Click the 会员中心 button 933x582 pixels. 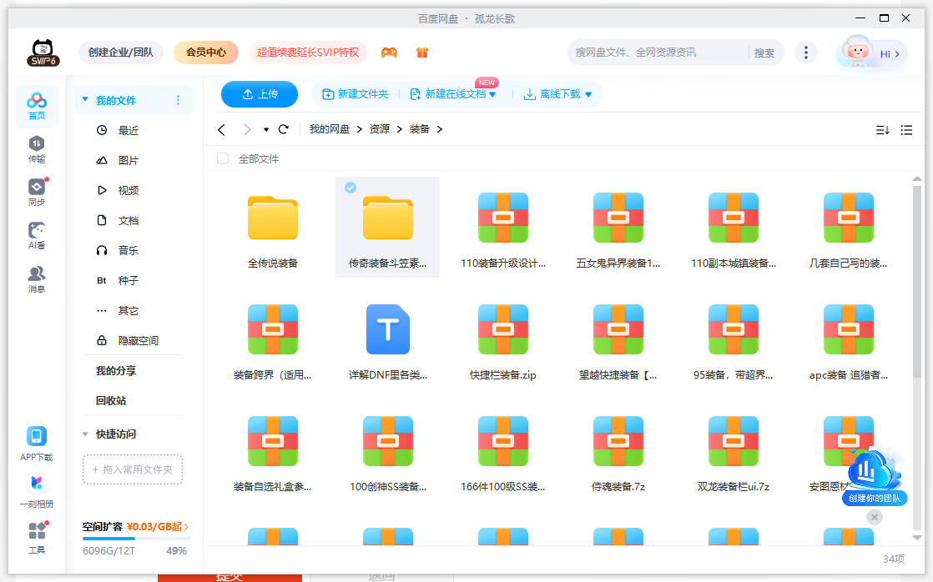tap(206, 53)
